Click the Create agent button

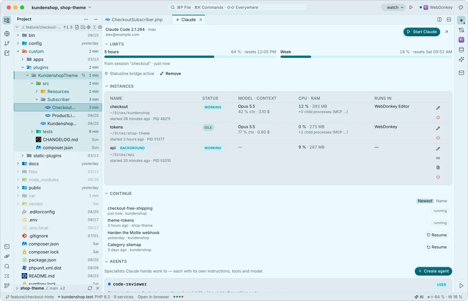(434, 271)
